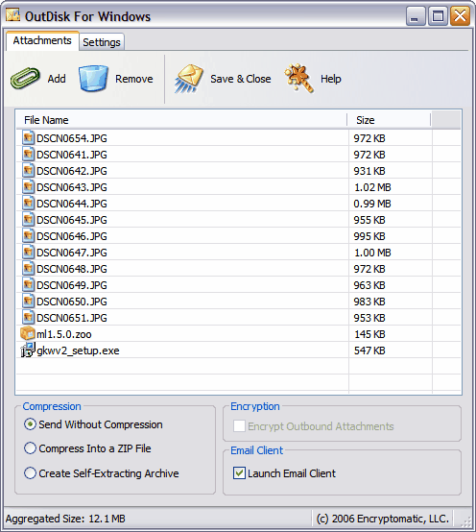Sort by the File Name column header
Viewport: 476px width, 532px height.
181,120
